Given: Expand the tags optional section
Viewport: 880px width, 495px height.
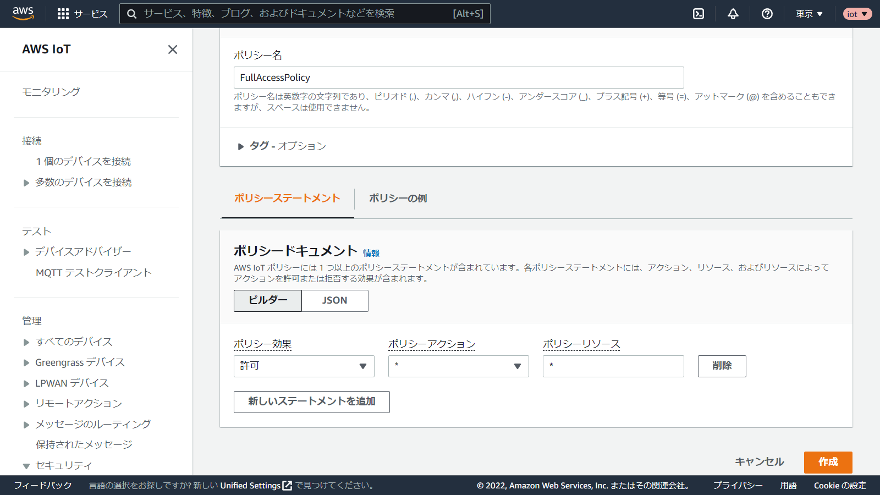Looking at the screenshot, I should click(240, 146).
